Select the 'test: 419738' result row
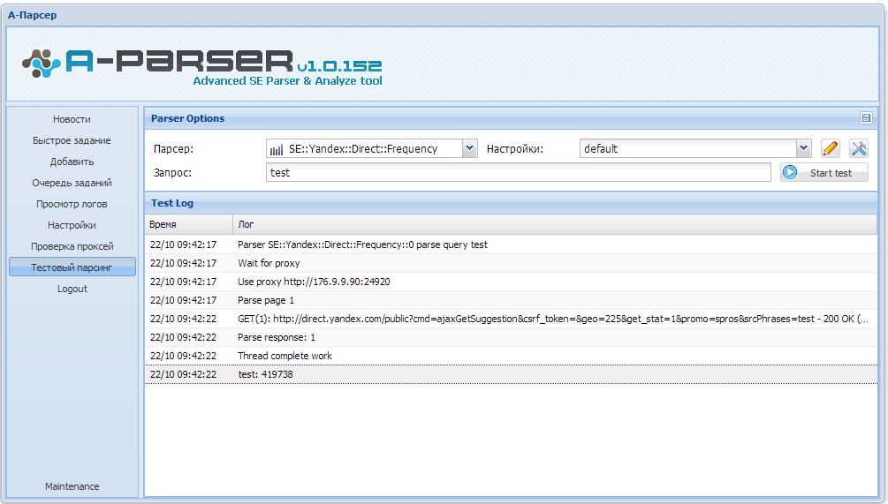The image size is (888, 504). pos(511,374)
